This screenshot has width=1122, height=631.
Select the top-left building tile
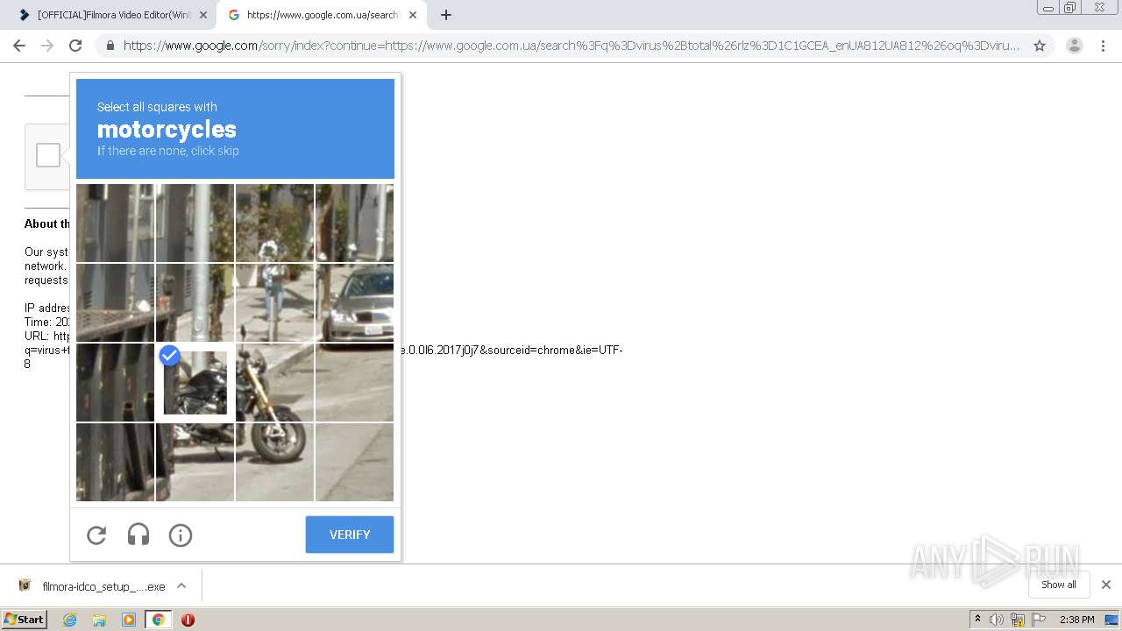(115, 223)
